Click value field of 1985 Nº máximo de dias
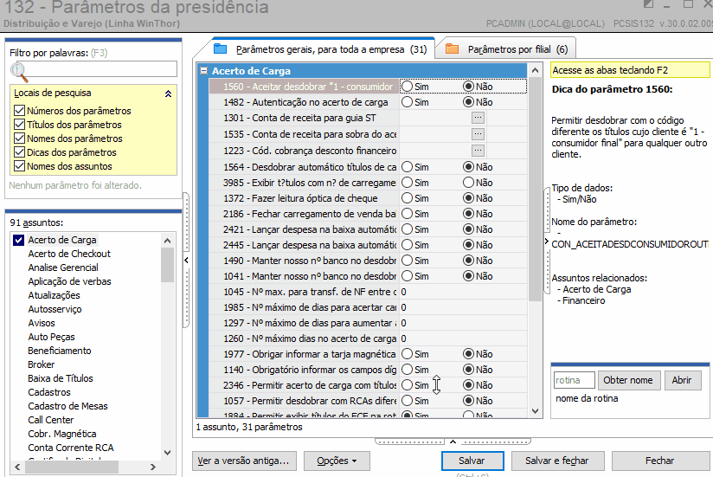 [x=463, y=307]
